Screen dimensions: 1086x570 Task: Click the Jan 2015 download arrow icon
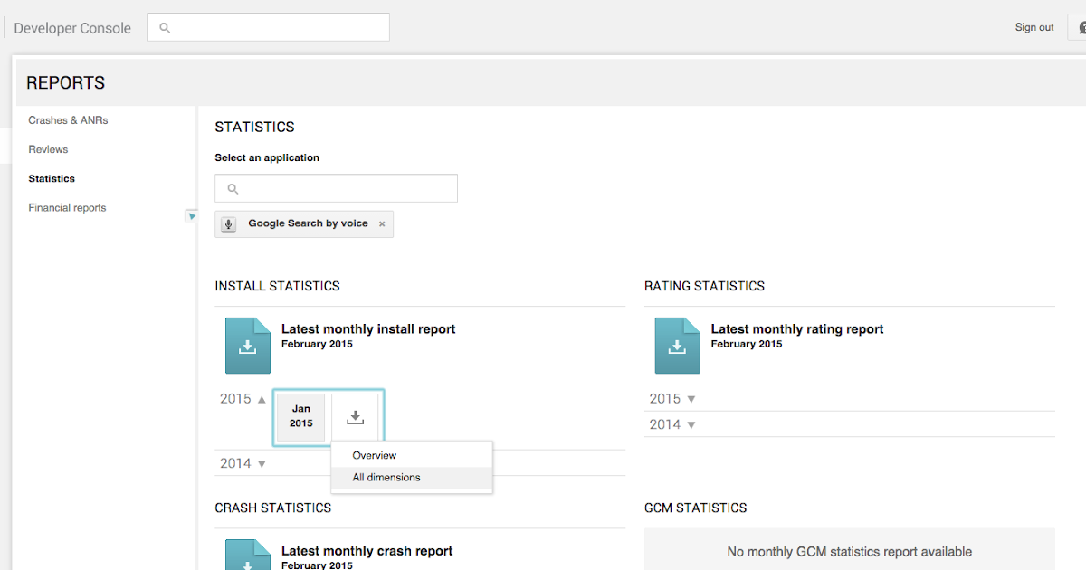coord(356,417)
